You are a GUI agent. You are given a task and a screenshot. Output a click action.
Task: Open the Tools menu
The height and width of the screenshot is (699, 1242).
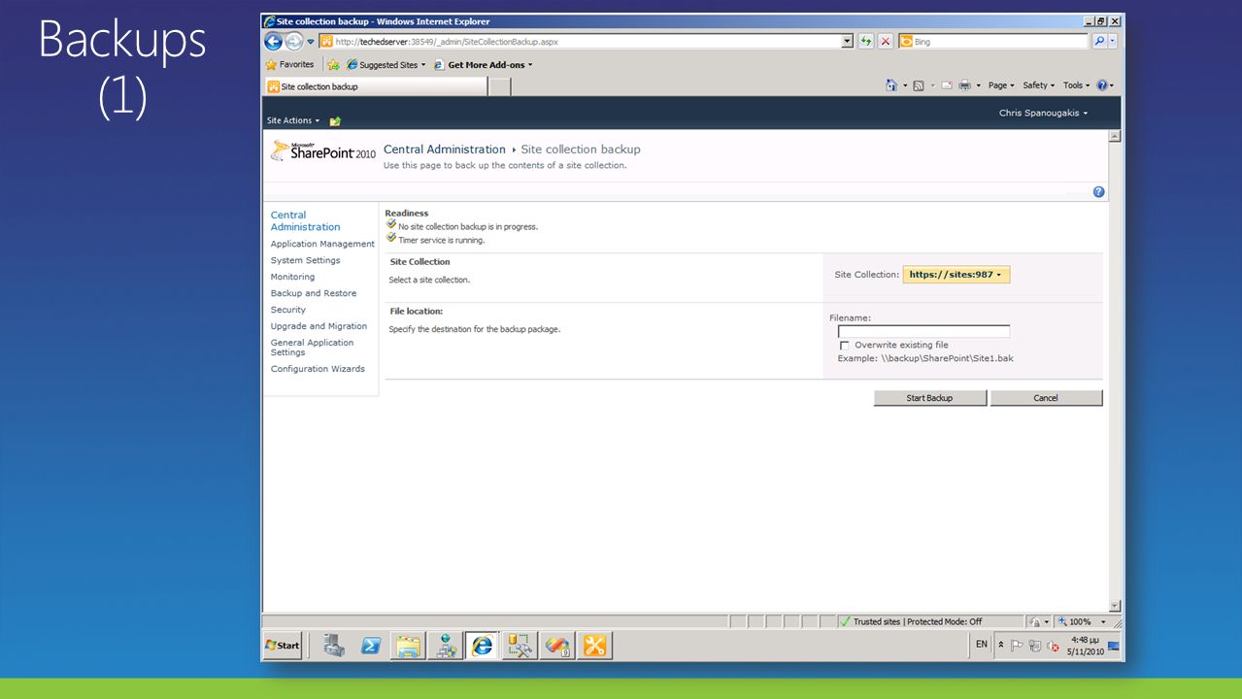1076,85
